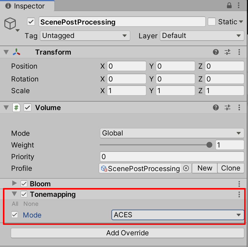The width and height of the screenshot is (248, 247).
Task: Switch to the Inspector tab
Action: point(27,6)
